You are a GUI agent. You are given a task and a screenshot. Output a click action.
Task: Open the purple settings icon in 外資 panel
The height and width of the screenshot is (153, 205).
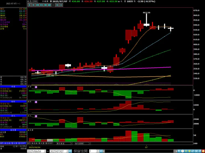pyautogui.click(x=36, y=87)
